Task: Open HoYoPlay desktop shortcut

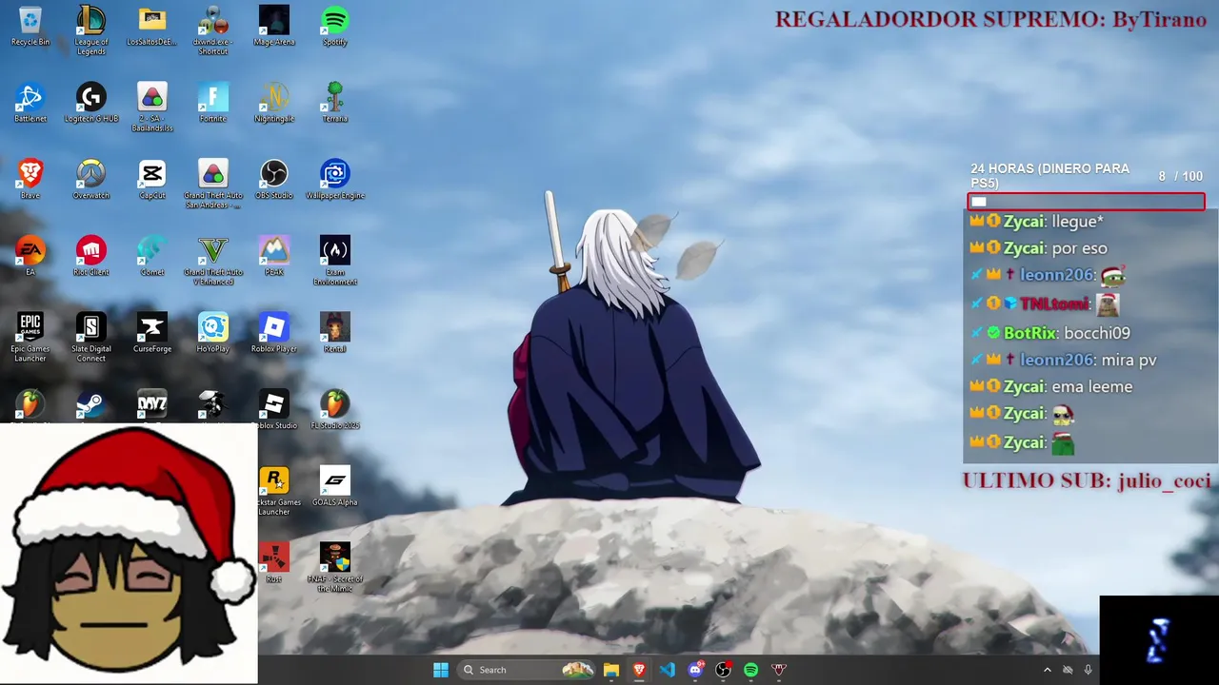Action: click(213, 333)
